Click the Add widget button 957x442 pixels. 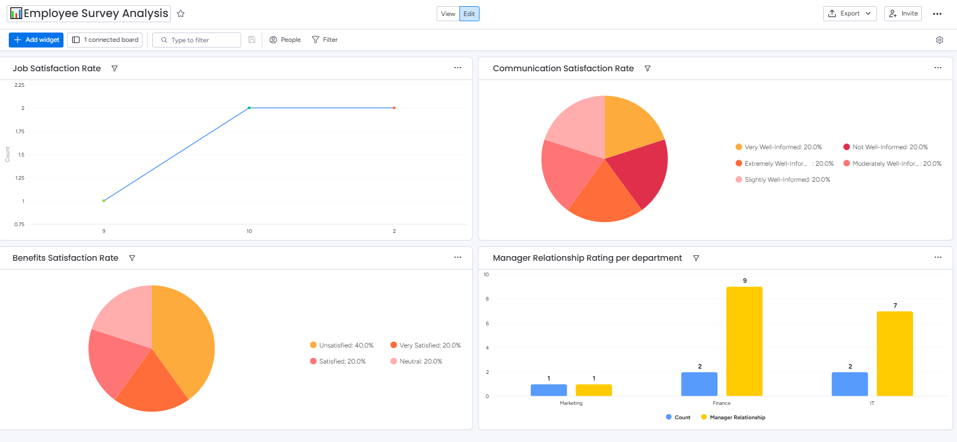pyautogui.click(x=36, y=40)
